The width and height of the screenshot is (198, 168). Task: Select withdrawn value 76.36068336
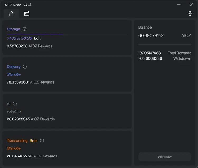(150, 58)
